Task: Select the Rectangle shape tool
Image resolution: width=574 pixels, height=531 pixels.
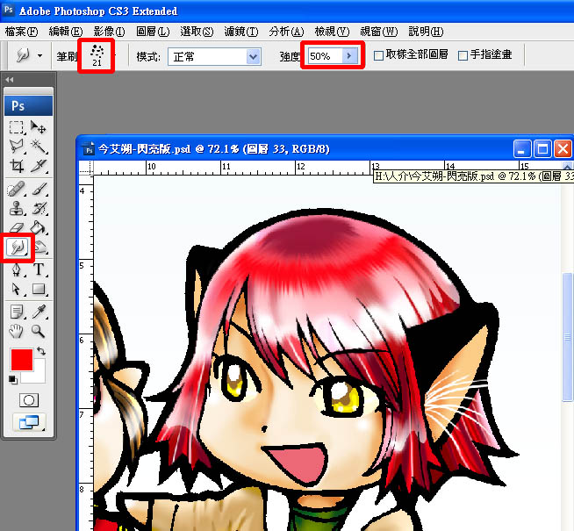Action: click(x=39, y=289)
